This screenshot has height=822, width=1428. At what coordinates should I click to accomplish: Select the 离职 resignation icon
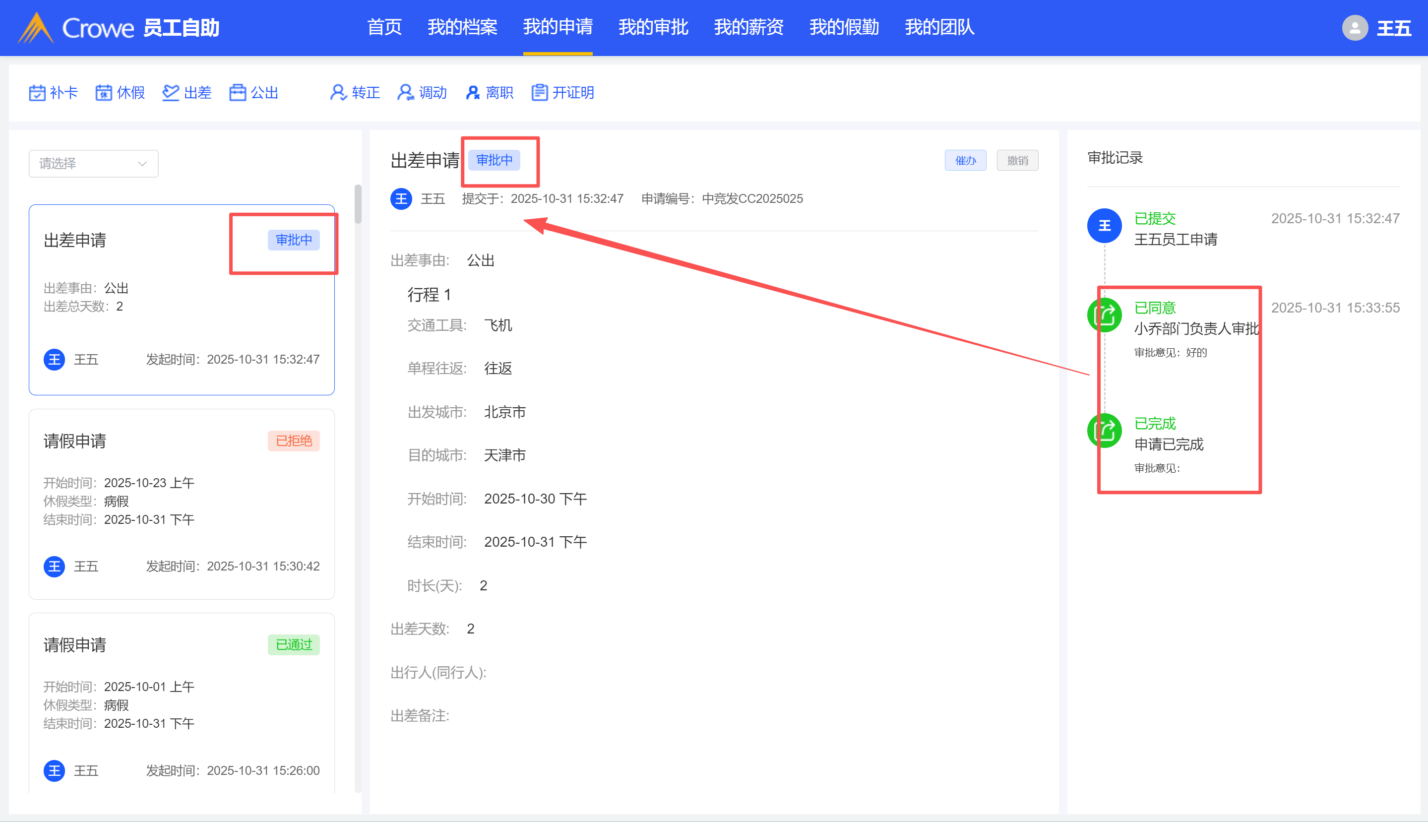472,93
